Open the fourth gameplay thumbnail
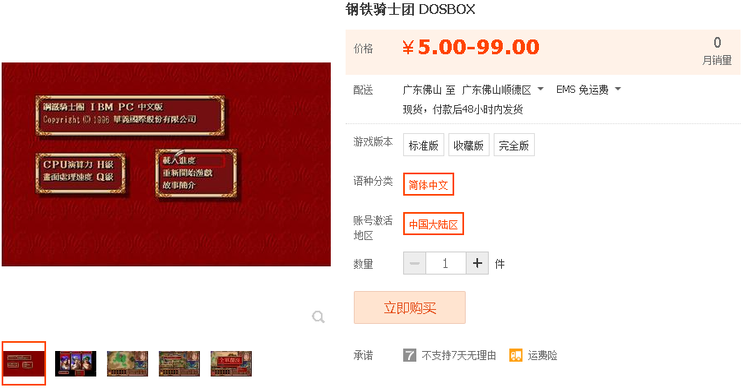743x388 pixels. (179, 363)
